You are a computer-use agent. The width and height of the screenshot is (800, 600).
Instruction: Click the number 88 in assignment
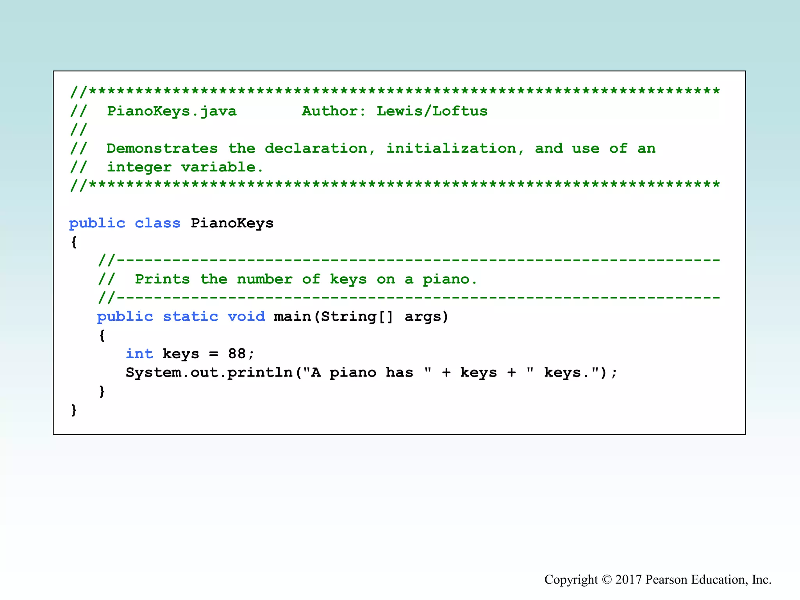237,354
